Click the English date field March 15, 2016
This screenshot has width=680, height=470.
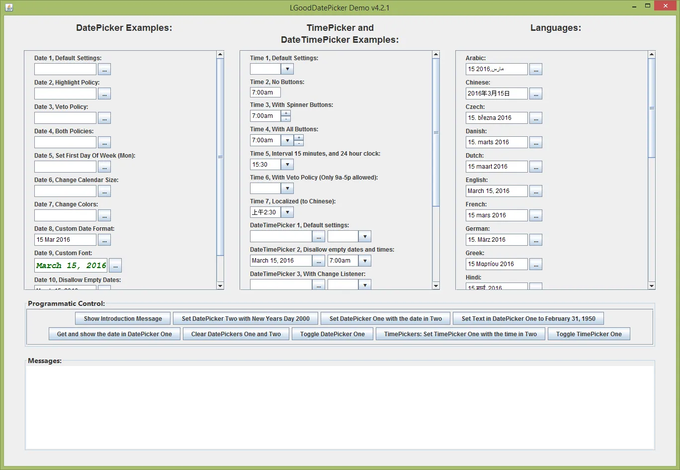tap(497, 191)
